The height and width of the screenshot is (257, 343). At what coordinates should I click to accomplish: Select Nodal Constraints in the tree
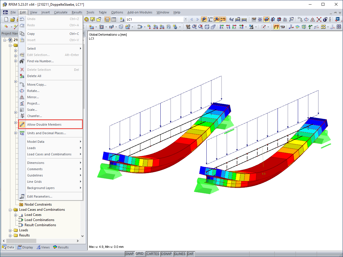click(38, 204)
